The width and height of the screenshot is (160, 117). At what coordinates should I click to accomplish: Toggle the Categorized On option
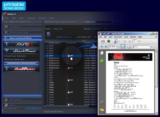33,108
